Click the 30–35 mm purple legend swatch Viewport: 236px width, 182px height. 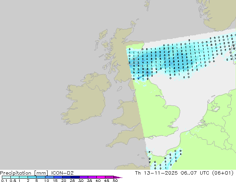(84, 177)
